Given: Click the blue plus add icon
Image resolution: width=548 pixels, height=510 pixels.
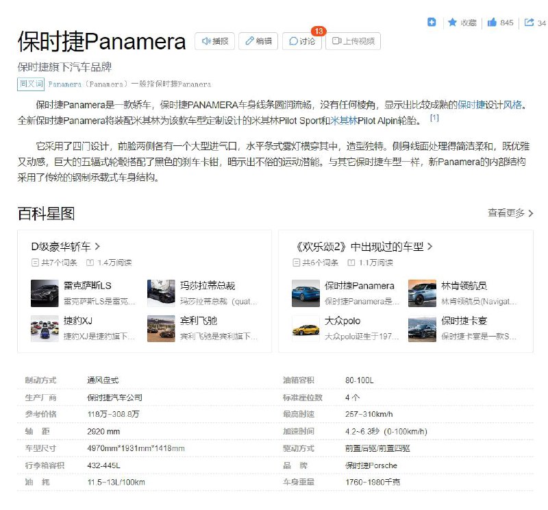Looking at the screenshot, I should coord(432,22).
